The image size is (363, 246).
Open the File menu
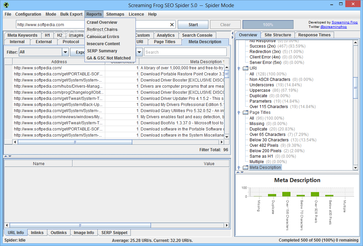(x=8, y=14)
